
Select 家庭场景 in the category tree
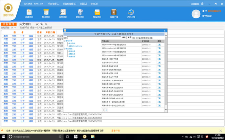click(x=72, y=51)
